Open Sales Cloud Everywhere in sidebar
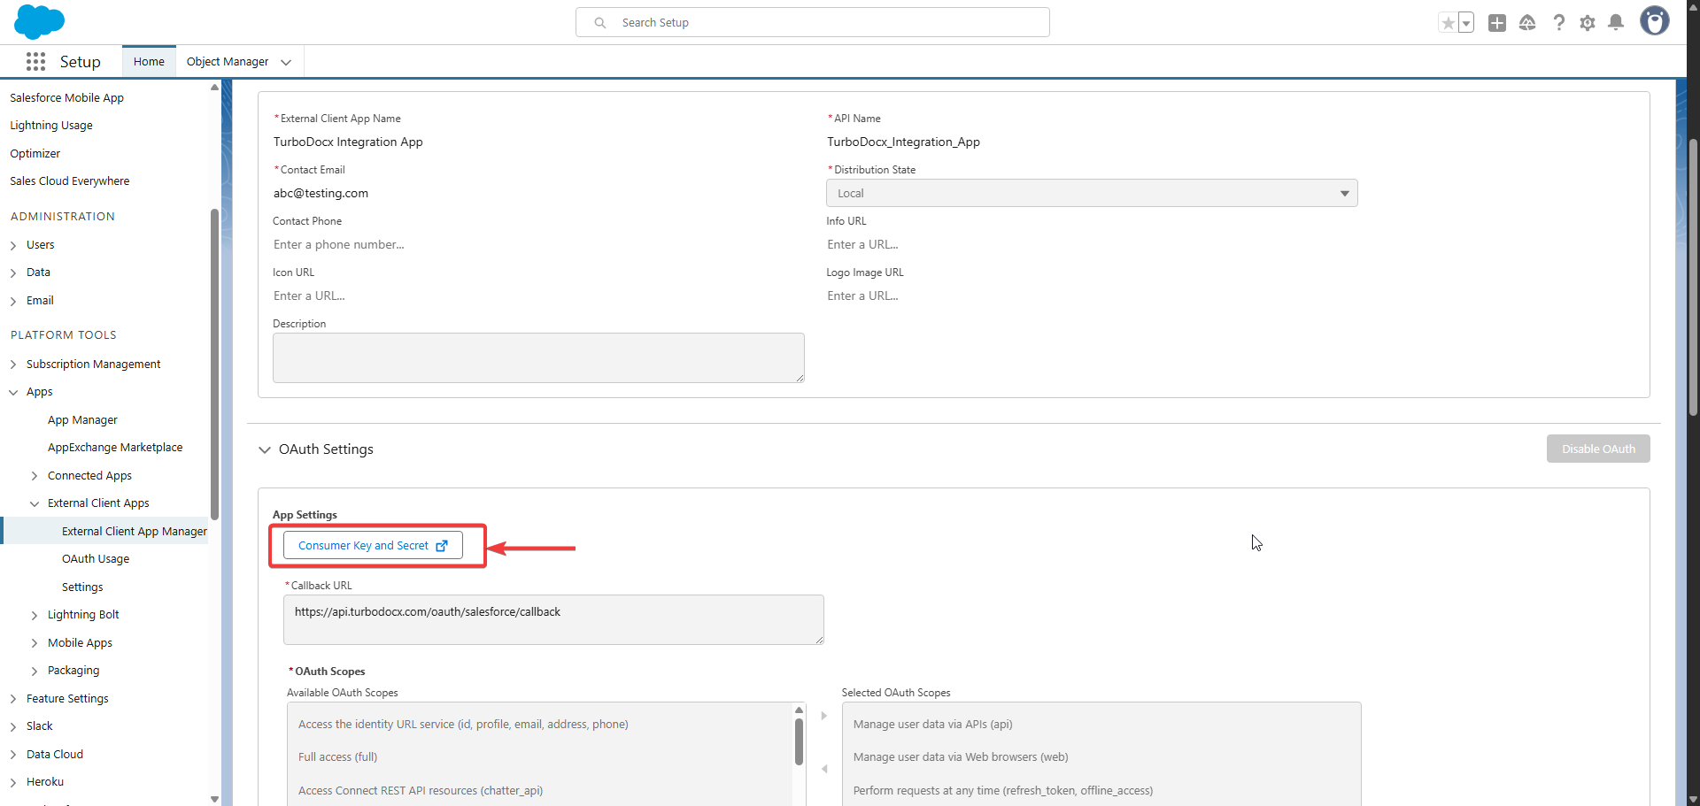Viewport: 1700px width, 806px height. [70, 181]
